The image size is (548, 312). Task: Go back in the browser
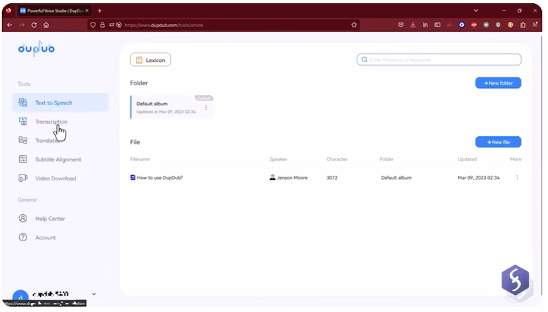10,24
